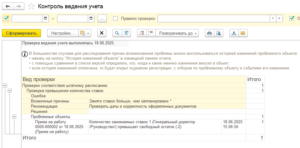Click the Количество занимаемых ставок description cell
The height and width of the screenshot is (148, 300).
pos(155,127)
